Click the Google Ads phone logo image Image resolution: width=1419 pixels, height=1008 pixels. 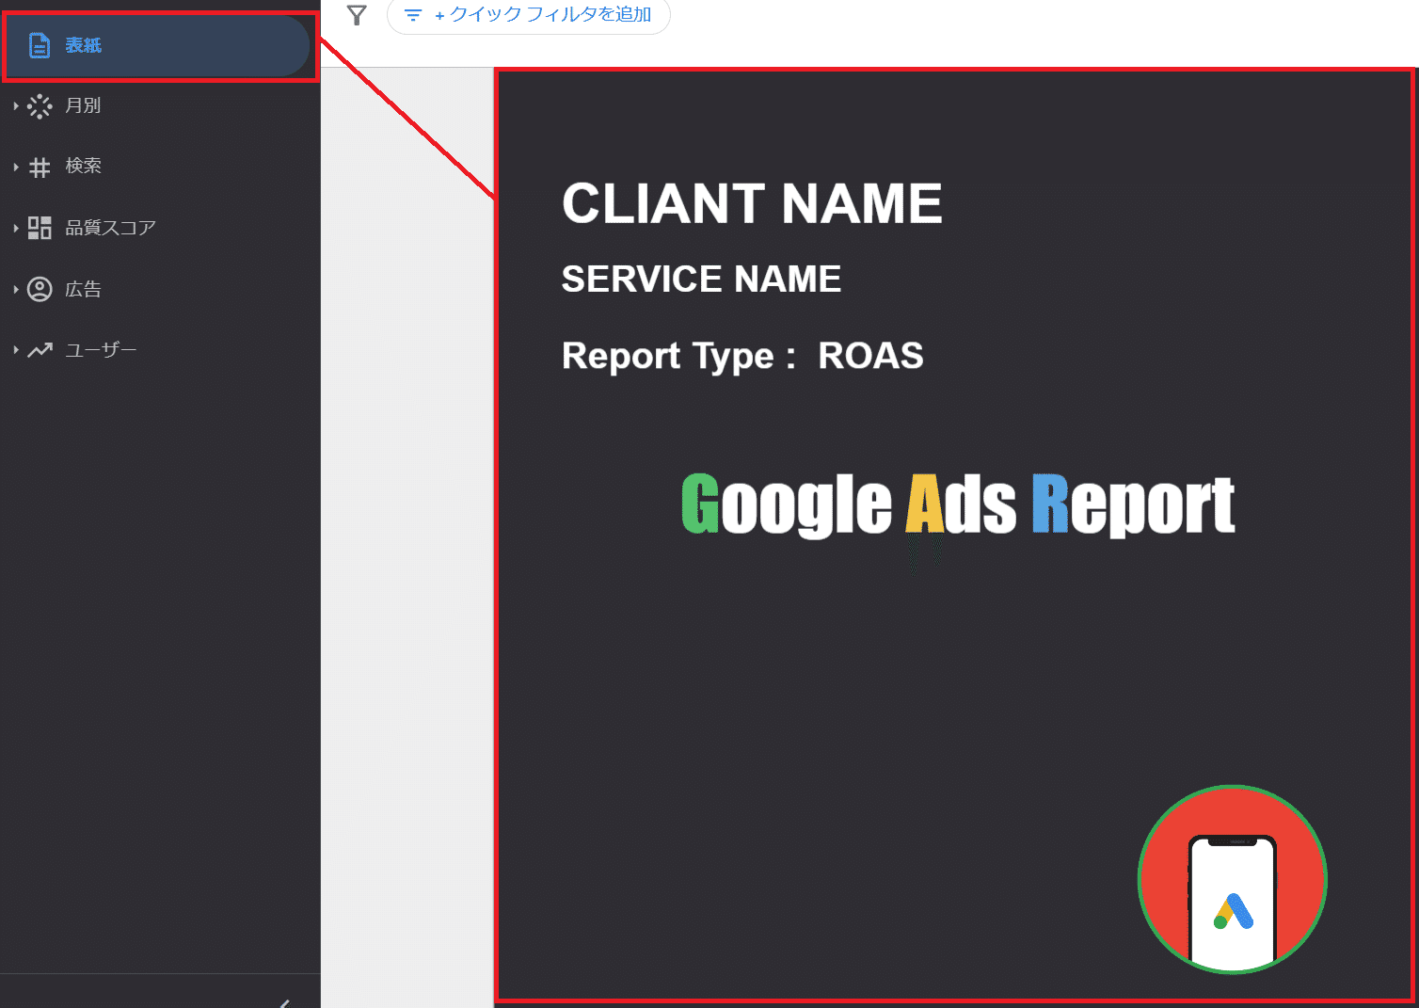[x=1233, y=880]
